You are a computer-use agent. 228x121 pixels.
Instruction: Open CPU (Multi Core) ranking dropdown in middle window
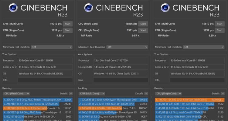point(92,93)
